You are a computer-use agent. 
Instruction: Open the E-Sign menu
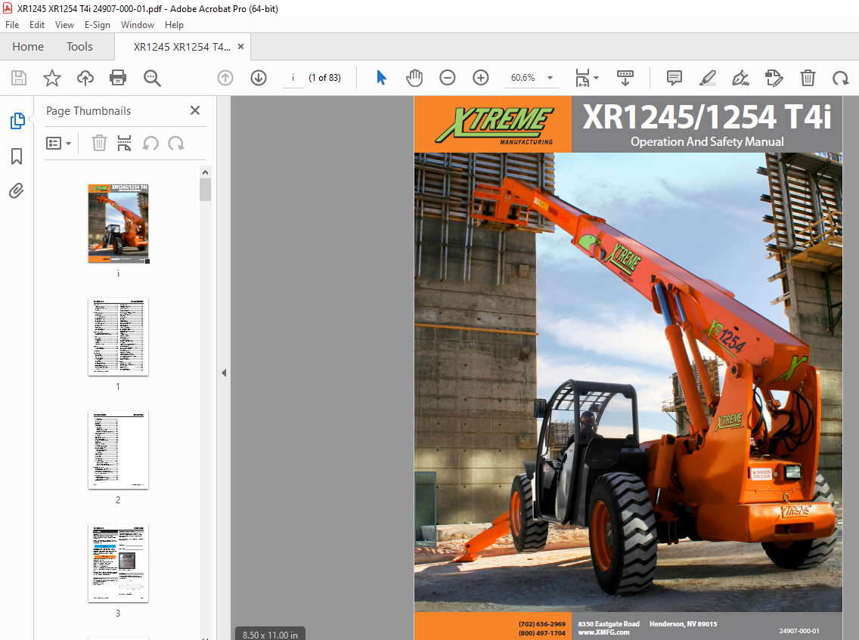(x=97, y=25)
